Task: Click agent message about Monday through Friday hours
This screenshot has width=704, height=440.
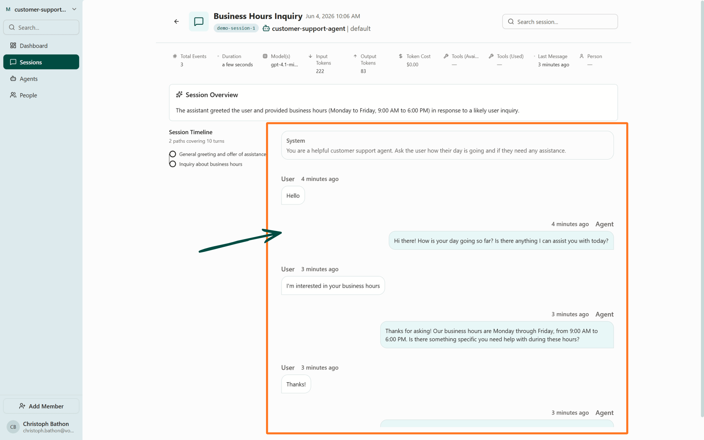Action: click(x=497, y=335)
